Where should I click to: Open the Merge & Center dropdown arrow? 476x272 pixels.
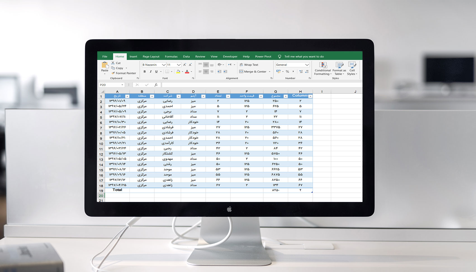point(270,72)
